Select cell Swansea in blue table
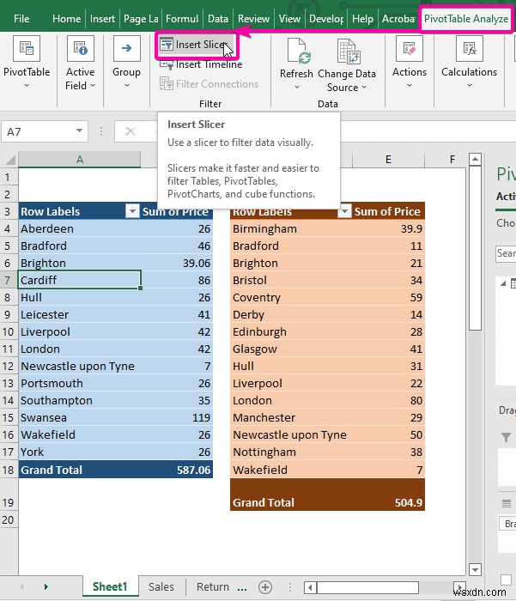516x601 pixels. (x=80, y=417)
